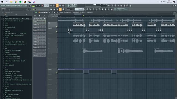This screenshot has width=177, height=99.
Task: Toggle wait-for-input icon next to the metronome
Action: click(x=54, y=5)
